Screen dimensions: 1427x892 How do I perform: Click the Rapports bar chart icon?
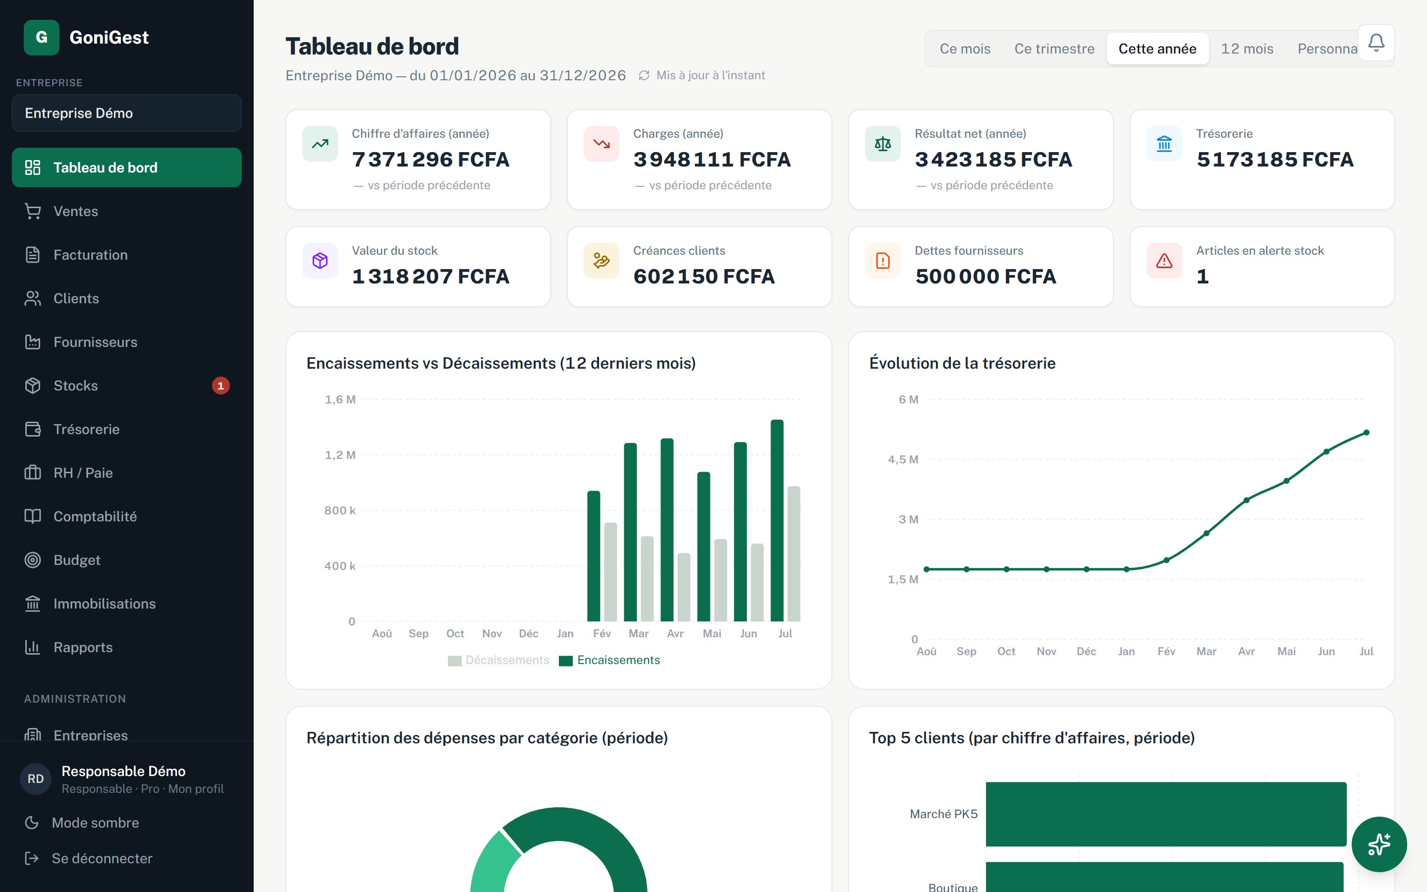click(32, 648)
